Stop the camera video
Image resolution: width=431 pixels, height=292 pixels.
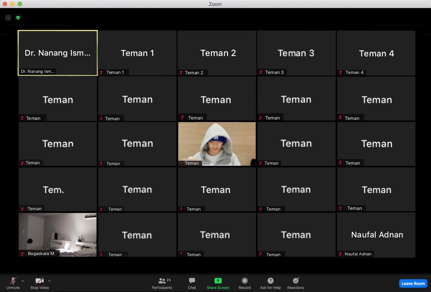(x=40, y=283)
